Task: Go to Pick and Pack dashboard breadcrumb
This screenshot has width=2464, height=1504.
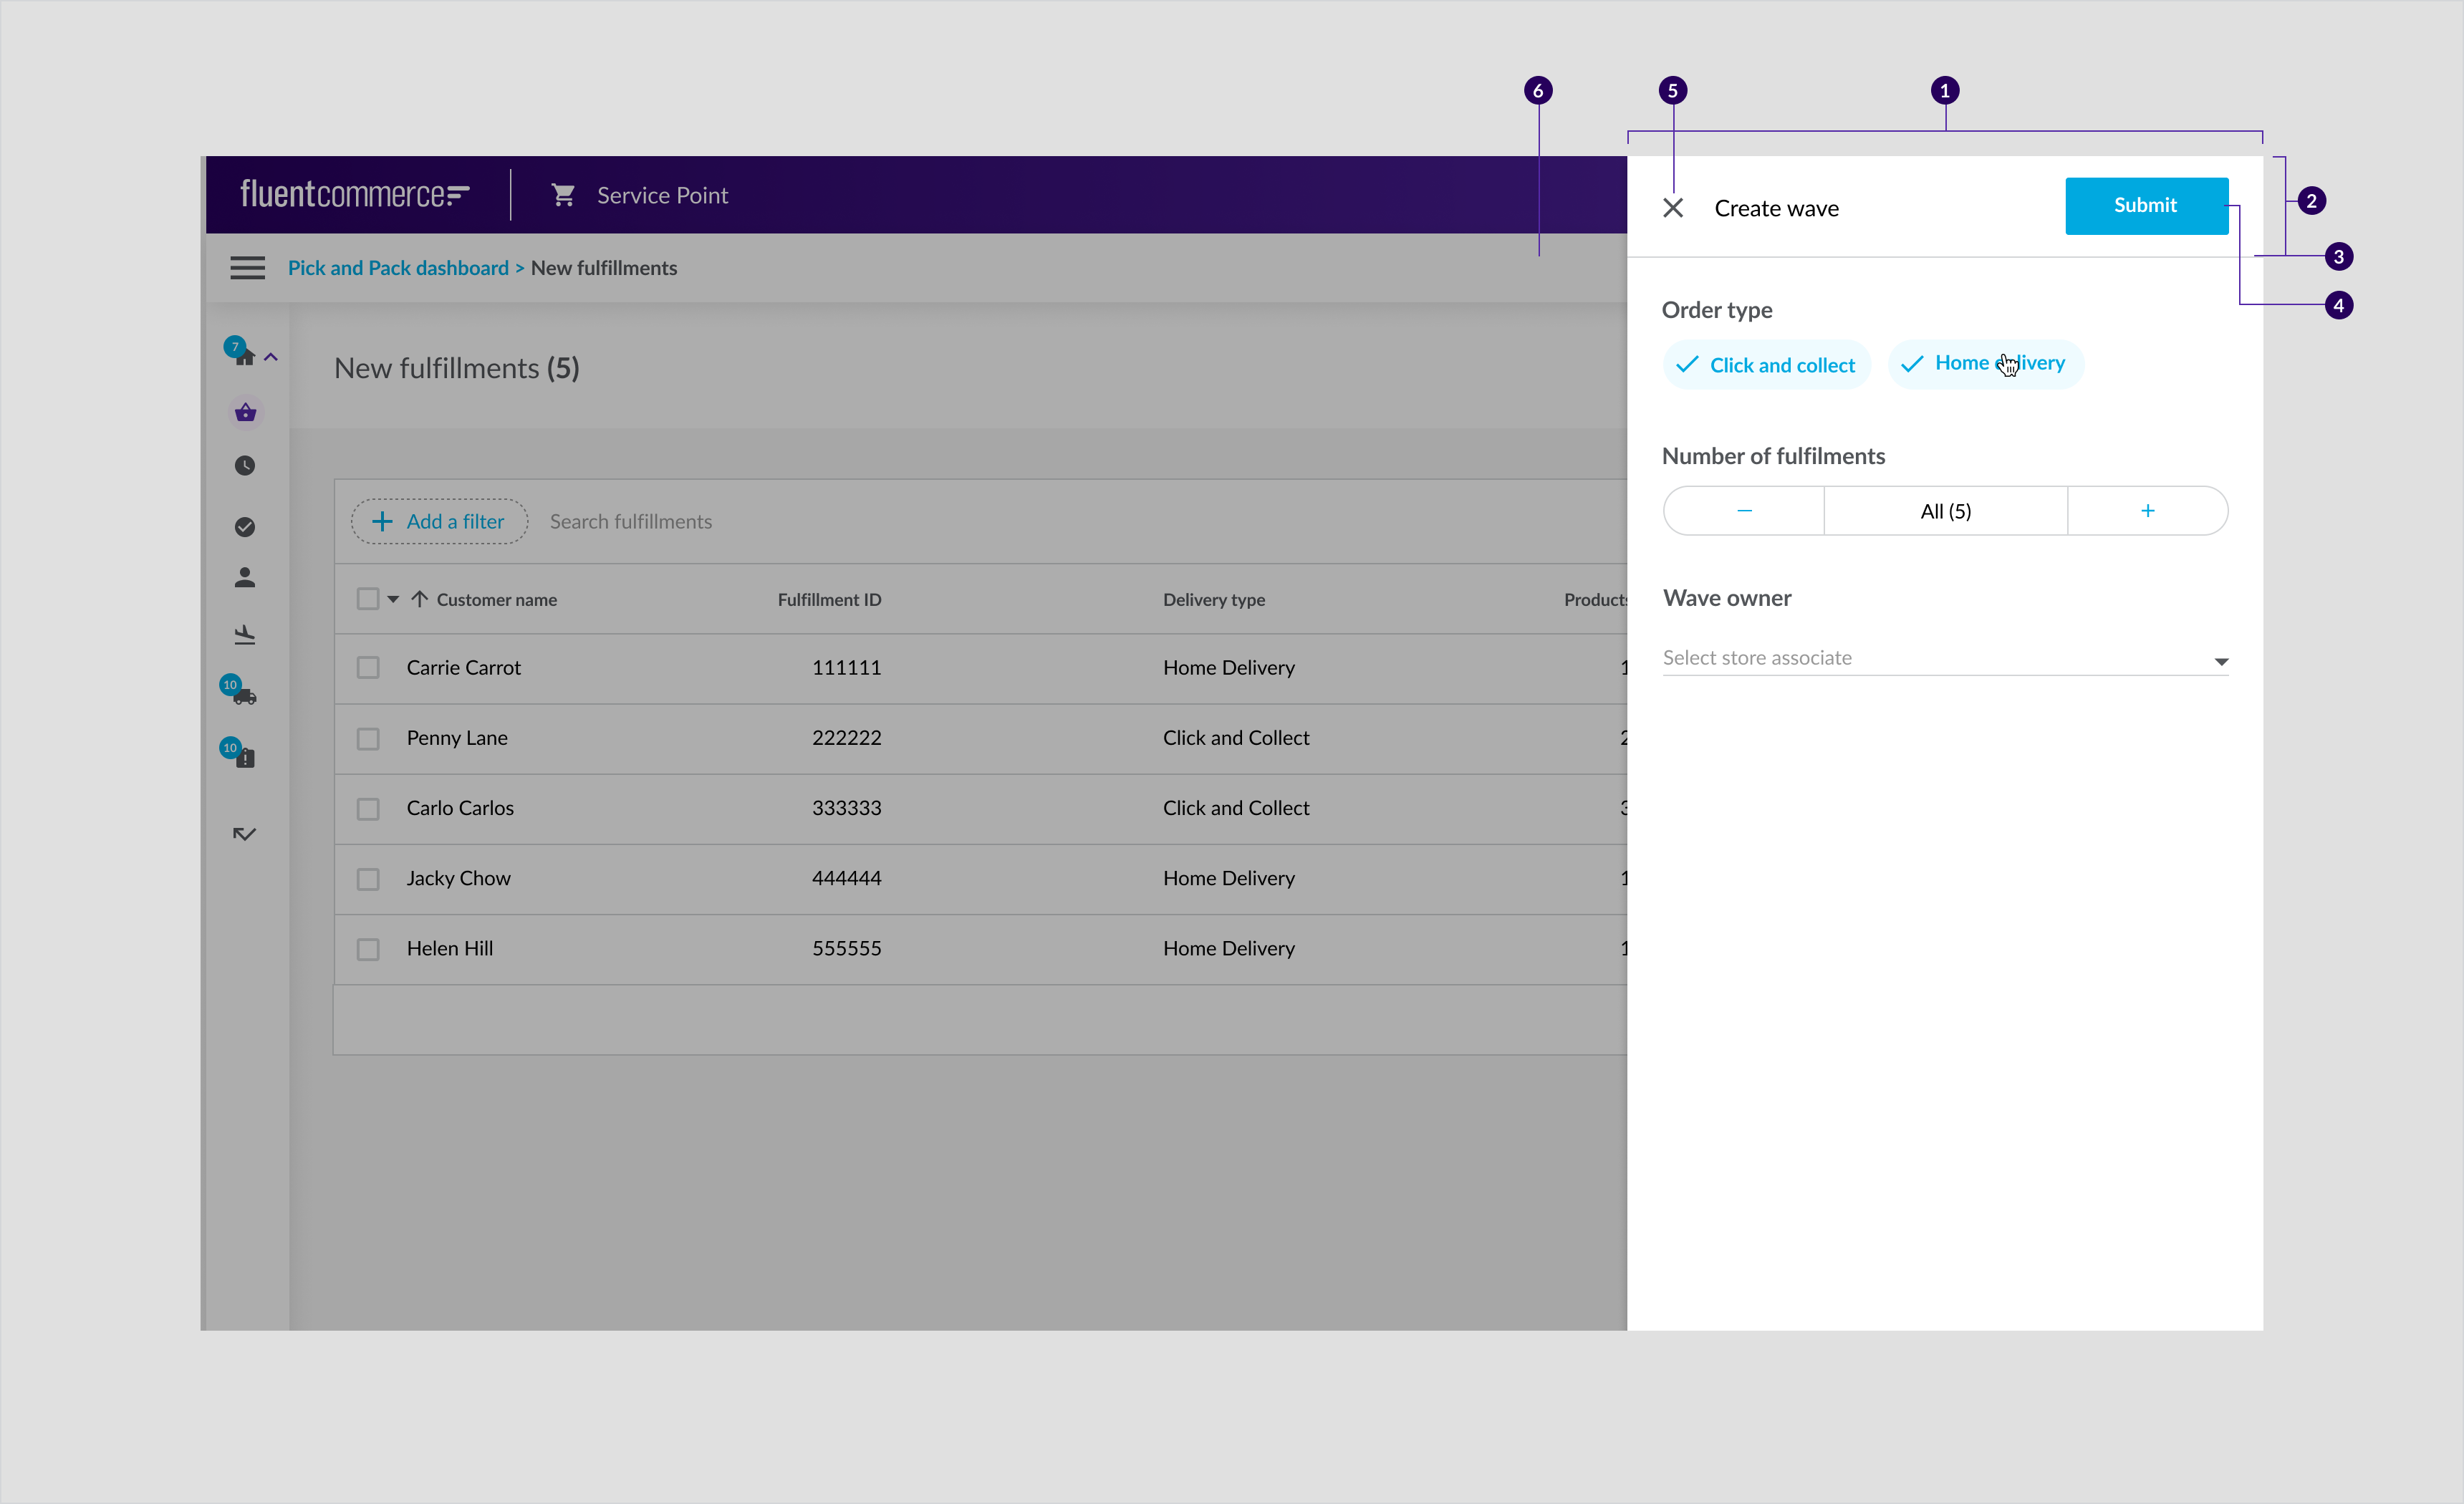Action: click(x=398, y=268)
